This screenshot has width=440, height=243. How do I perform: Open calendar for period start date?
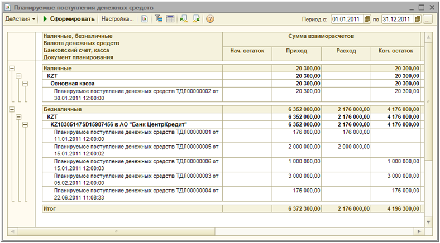(x=367, y=19)
